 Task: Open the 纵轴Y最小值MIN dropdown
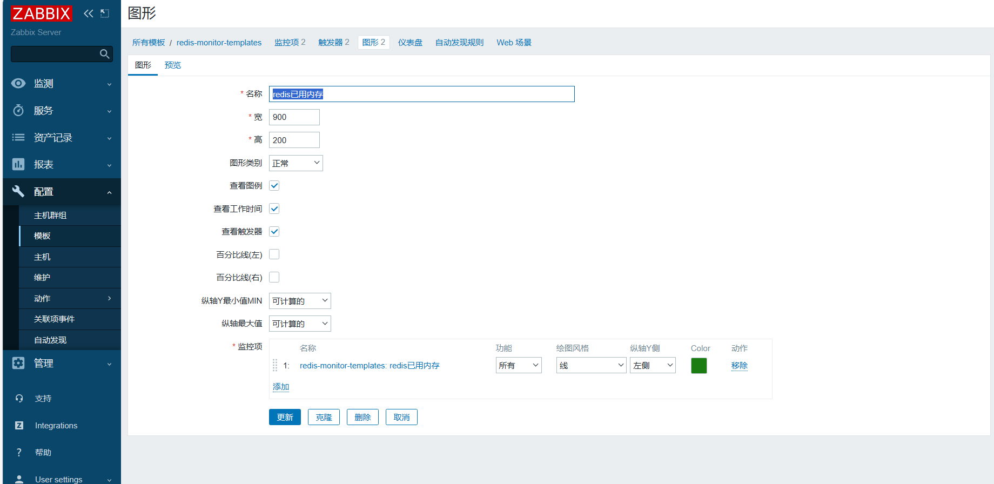point(300,301)
